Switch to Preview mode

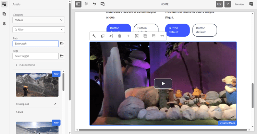(x=239, y=4)
